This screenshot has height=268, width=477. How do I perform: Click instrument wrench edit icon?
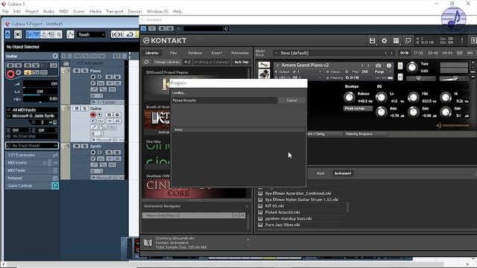coord(264,65)
